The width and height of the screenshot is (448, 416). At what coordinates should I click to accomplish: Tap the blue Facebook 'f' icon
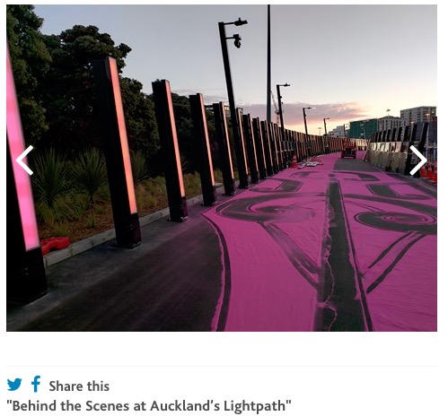pos(36,384)
